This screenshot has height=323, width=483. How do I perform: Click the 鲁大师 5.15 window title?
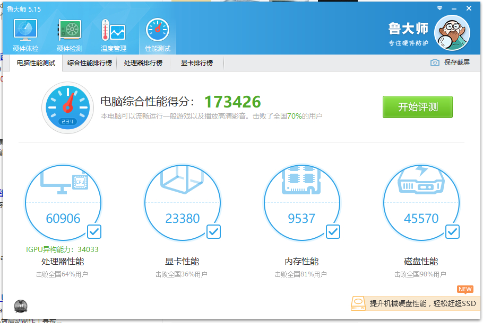point(24,9)
